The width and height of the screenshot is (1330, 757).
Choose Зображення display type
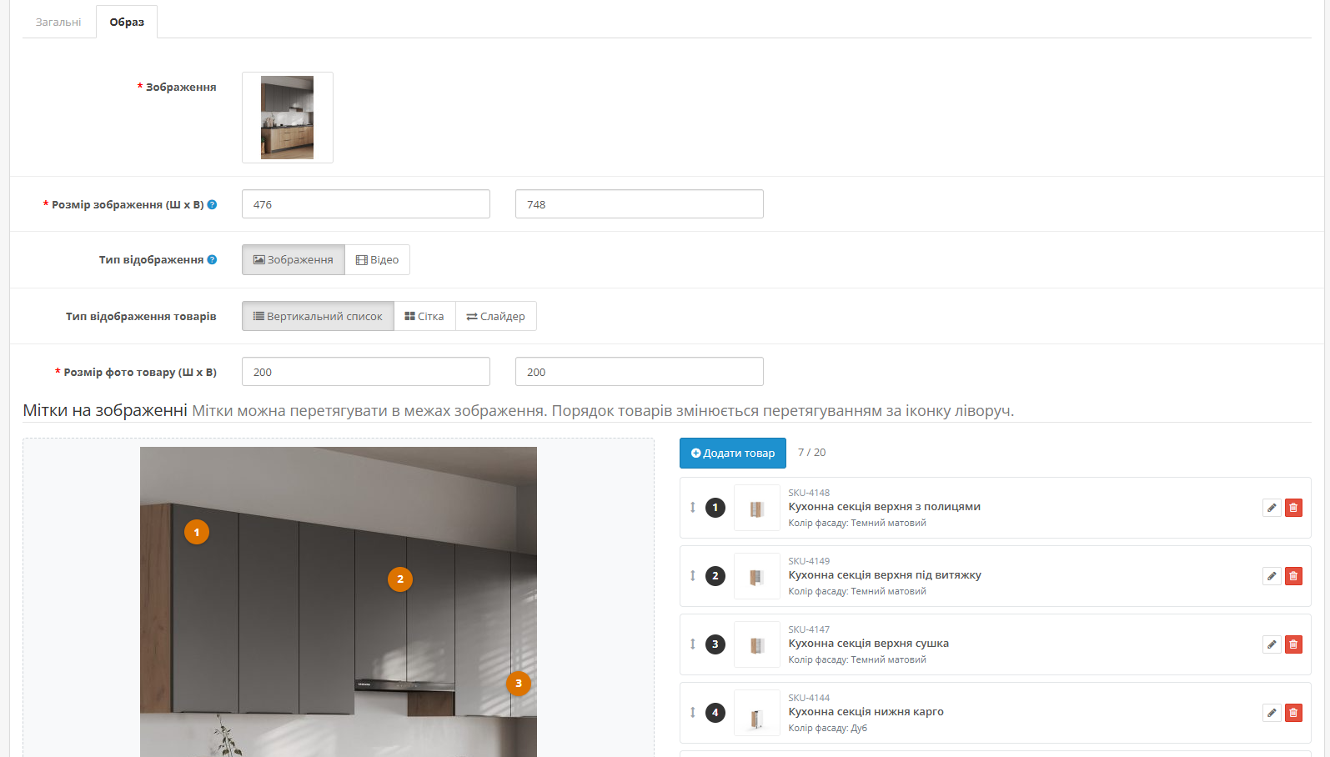[x=294, y=259]
